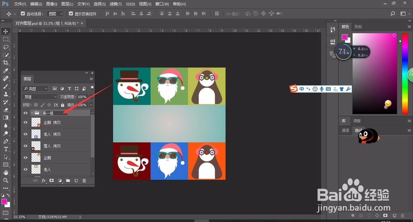Select the Healing Brush tool
The height and width of the screenshot is (222, 413).
click(5, 79)
